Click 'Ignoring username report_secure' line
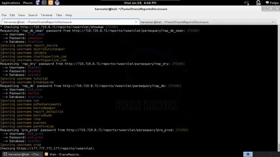The width and height of the screenshot is (280, 157). click(29, 45)
